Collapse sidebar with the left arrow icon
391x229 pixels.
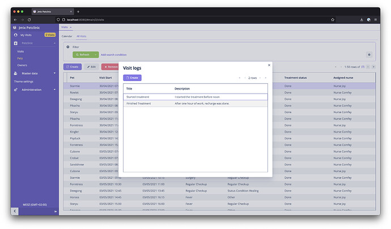point(15,211)
